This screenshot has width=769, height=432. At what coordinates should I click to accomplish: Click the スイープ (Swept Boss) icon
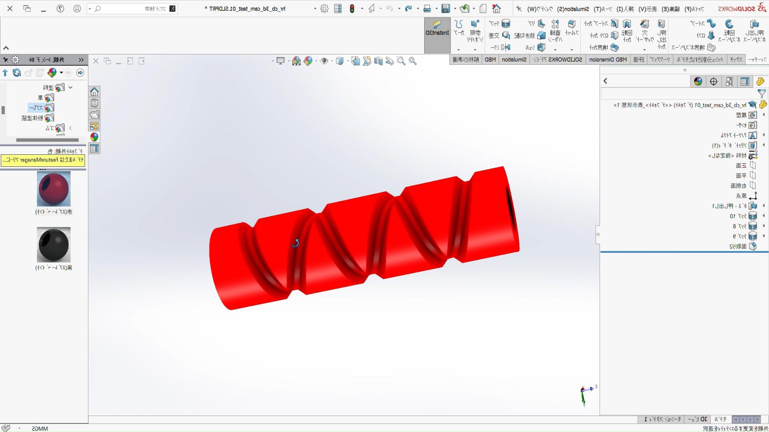click(x=711, y=24)
